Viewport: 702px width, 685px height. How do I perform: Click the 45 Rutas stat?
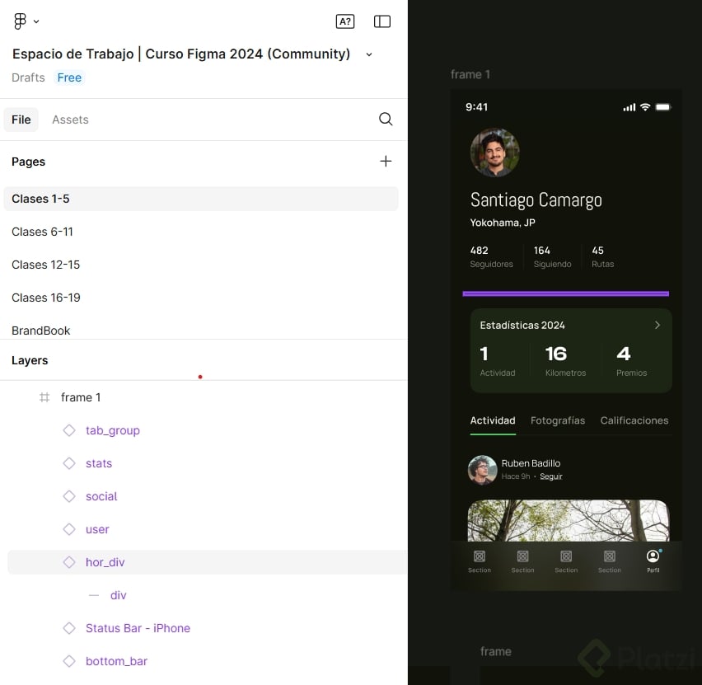click(602, 257)
